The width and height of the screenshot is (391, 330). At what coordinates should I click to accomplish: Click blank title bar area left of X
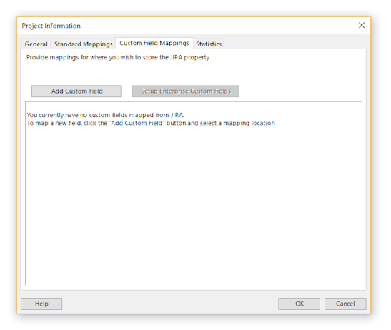point(218,26)
